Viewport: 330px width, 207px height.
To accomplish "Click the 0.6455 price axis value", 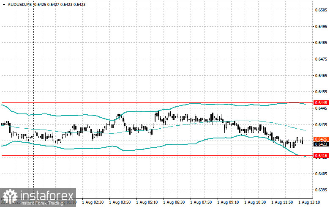I will click(x=321, y=92).
